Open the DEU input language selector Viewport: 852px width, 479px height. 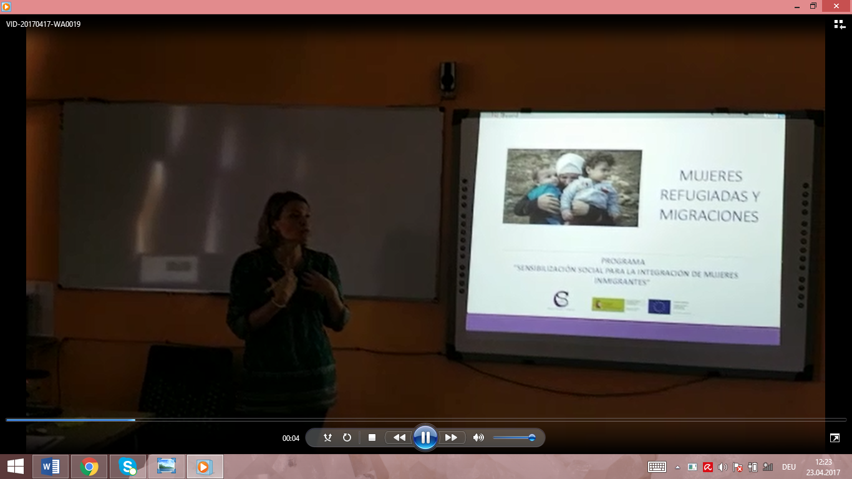click(x=788, y=467)
